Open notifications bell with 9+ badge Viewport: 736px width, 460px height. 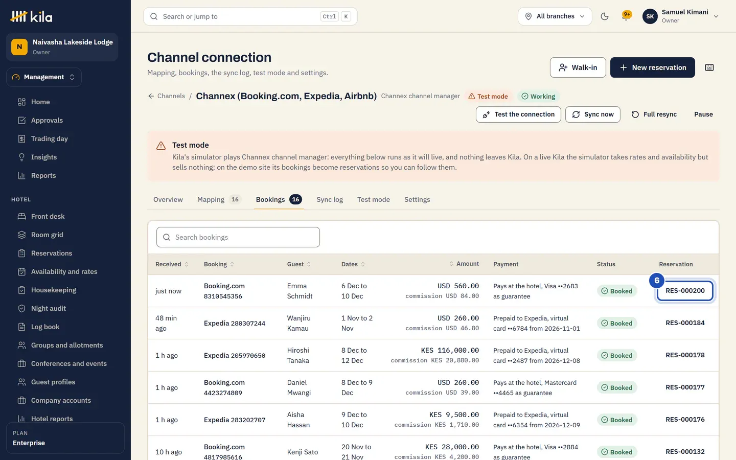tap(626, 16)
